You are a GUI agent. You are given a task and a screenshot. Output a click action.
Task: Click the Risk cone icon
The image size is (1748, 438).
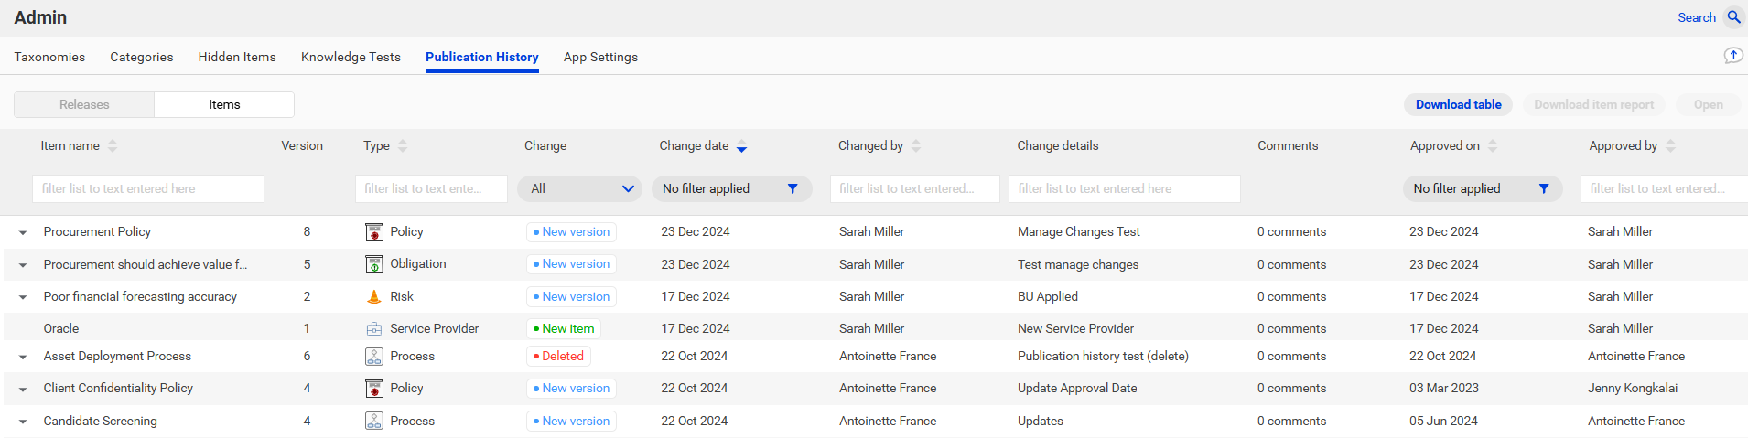click(x=373, y=296)
